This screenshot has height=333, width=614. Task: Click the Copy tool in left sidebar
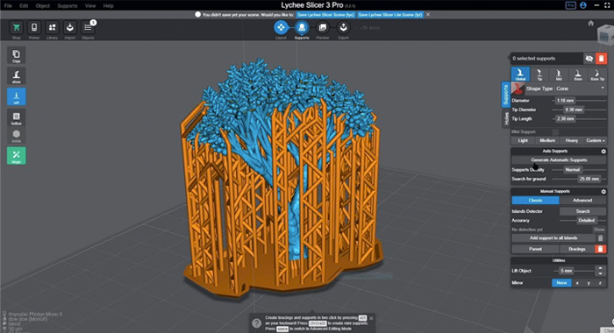pos(17,55)
